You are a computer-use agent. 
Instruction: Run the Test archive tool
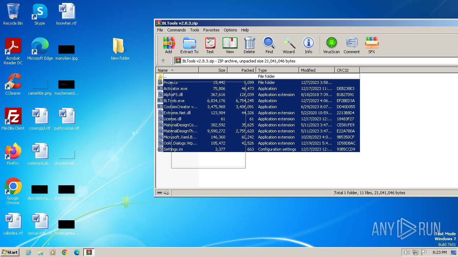(210, 45)
